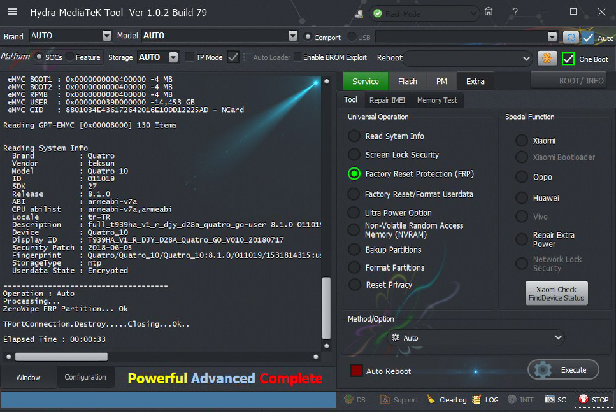Select Screen Lock Security operation
Viewport: 616px width, 412px height.
pyautogui.click(x=354, y=154)
